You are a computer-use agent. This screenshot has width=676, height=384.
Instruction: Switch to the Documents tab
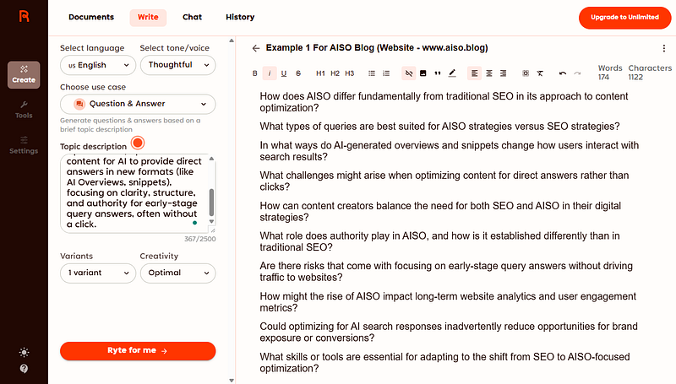[91, 17]
